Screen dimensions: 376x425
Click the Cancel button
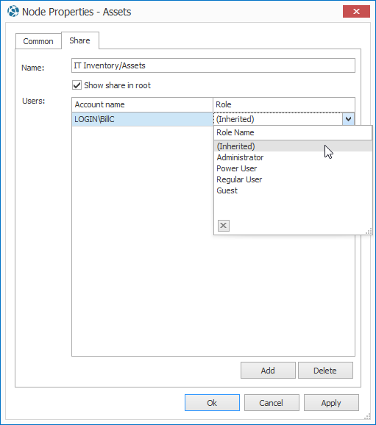coord(272,403)
